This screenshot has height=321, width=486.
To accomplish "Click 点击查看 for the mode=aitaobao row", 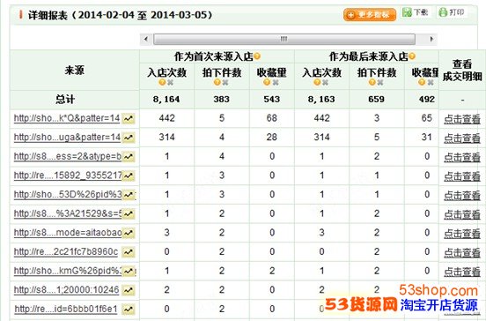I will coord(462,234).
